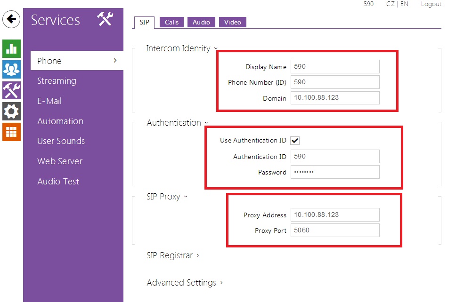Select the purple Services tools icon
Screen dimensions: 456x302
click(x=11, y=90)
